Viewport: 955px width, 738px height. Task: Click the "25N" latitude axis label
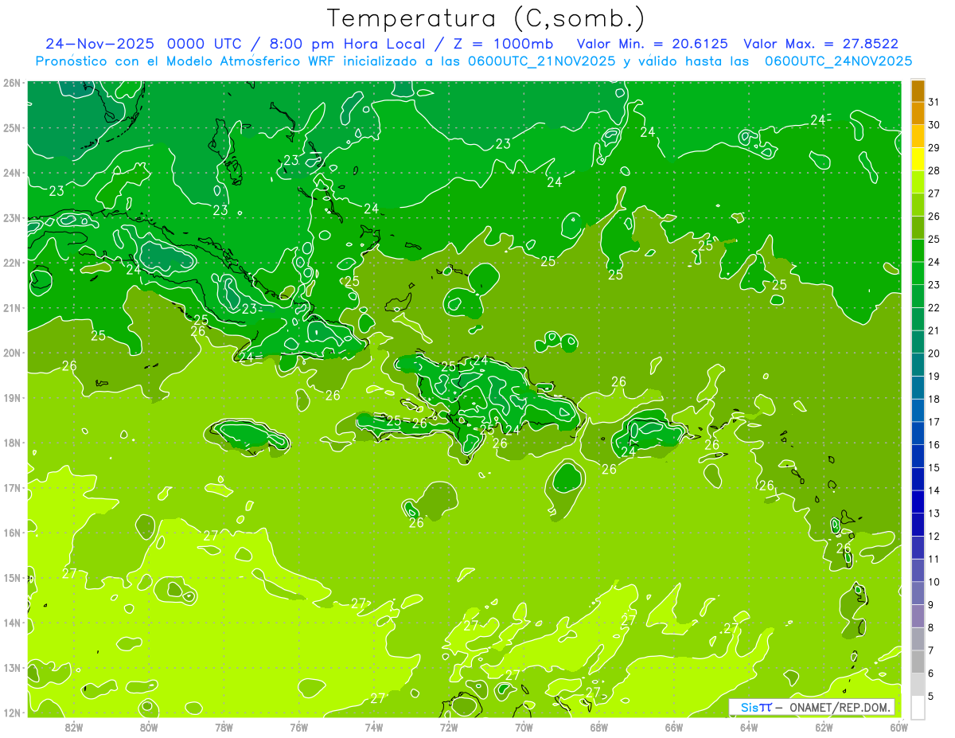(12, 127)
